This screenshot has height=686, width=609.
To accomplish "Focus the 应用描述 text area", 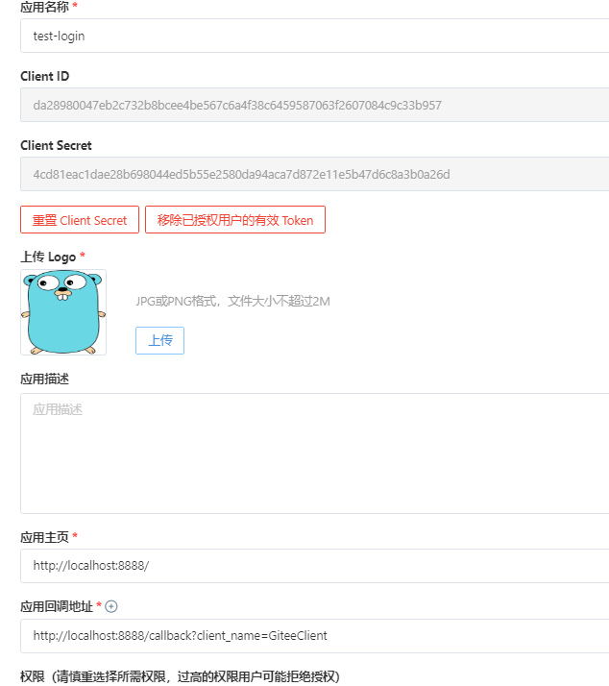I will click(x=314, y=453).
